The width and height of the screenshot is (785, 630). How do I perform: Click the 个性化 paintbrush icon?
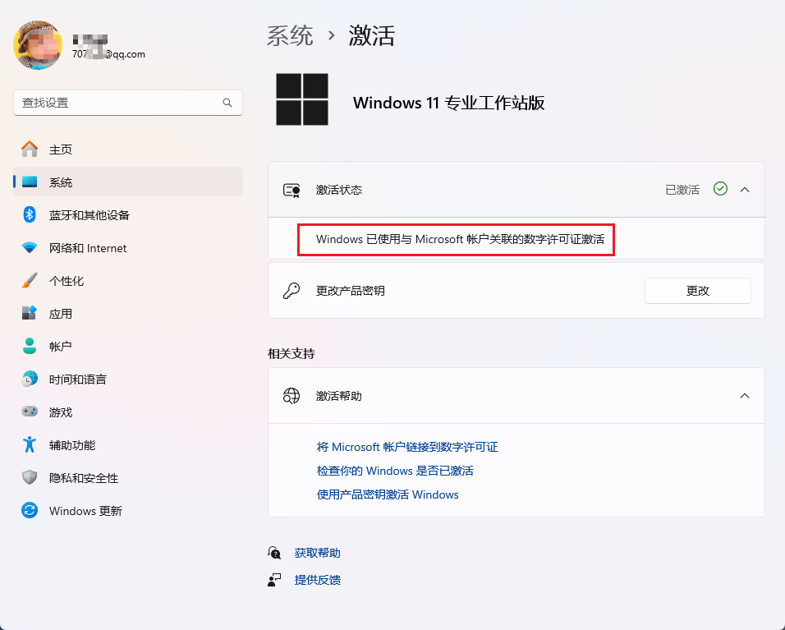pos(30,280)
